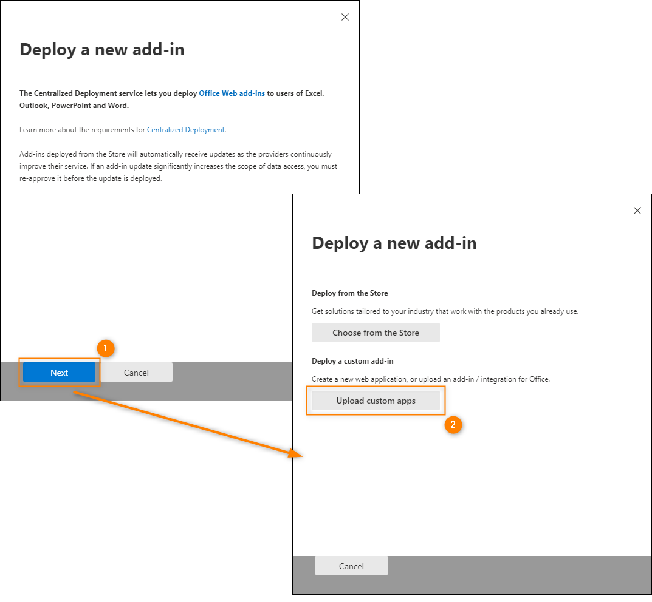Click Upload custom apps button
Viewport: 652px width, 602px height.
[376, 401]
